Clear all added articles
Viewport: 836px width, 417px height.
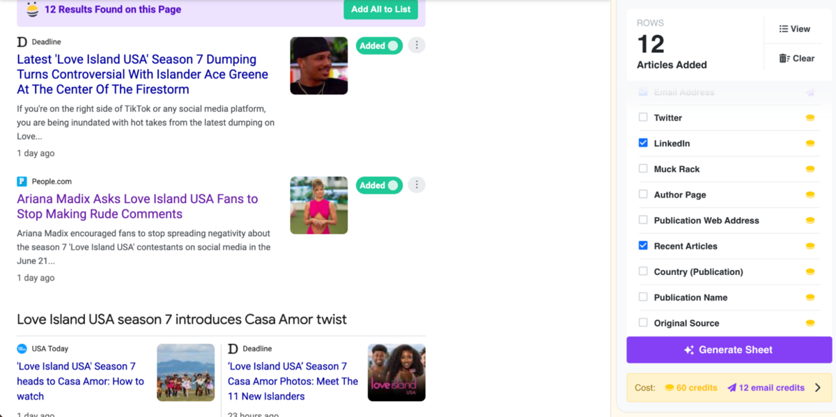pyautogui.click(x=796, y=58)
